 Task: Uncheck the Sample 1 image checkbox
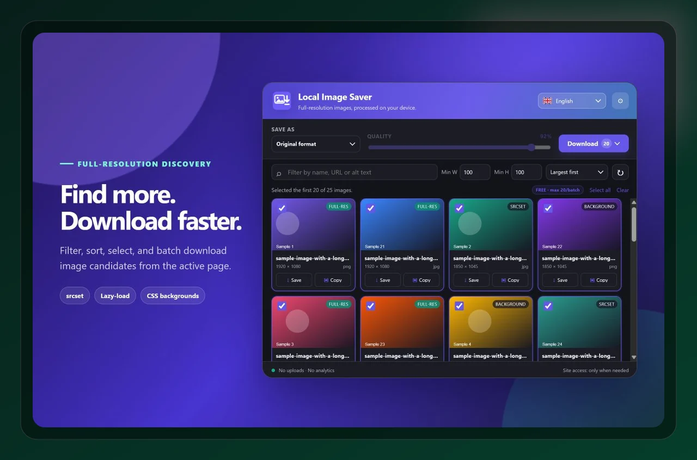282,208
